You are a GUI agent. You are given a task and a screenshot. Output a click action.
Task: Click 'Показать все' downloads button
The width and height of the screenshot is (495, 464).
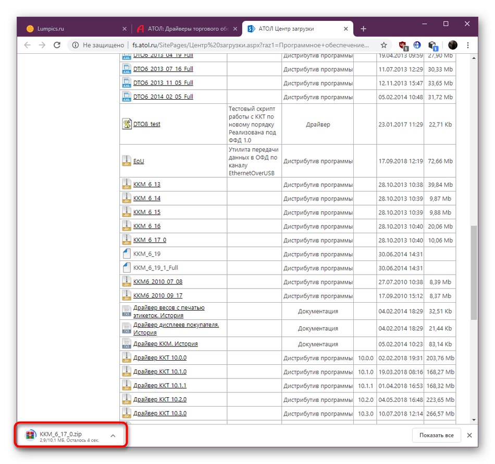[x=436, y=435]
